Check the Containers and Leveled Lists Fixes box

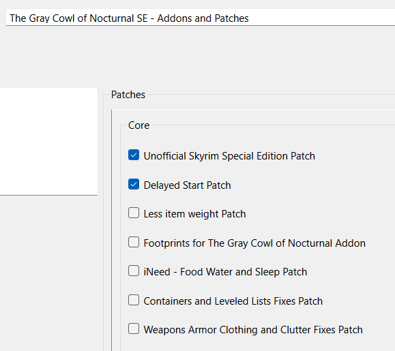pos(134,300)
